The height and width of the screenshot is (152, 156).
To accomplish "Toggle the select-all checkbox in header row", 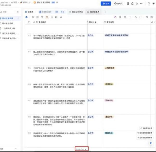I will tap(29, 22).
